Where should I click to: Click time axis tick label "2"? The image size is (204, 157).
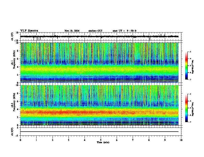pos(53,140)
